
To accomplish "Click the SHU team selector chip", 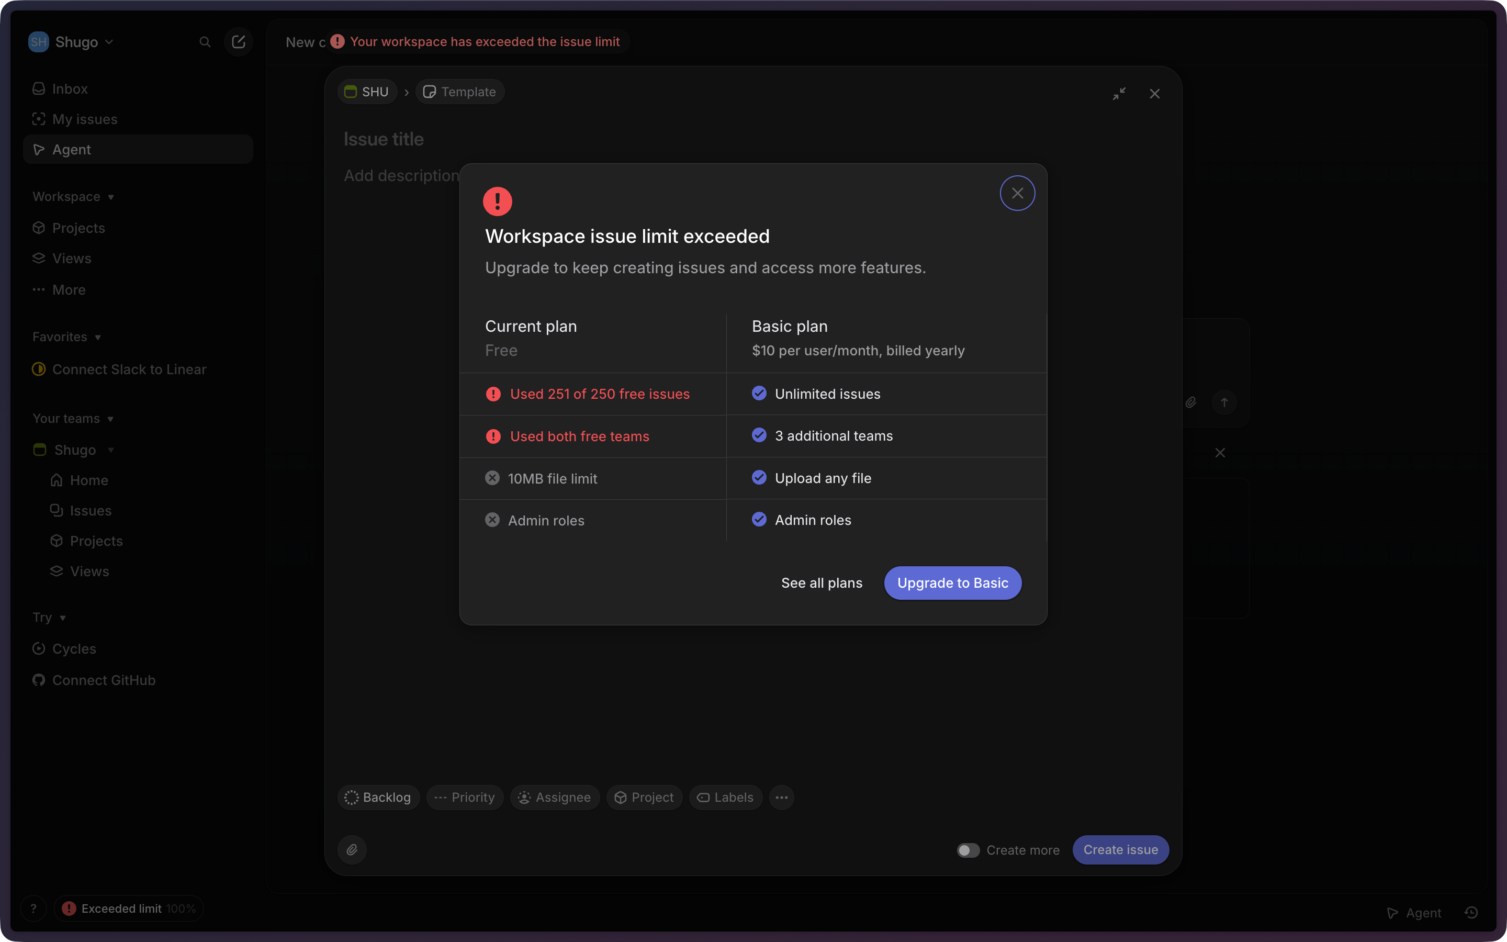I will tap(367, 92).
